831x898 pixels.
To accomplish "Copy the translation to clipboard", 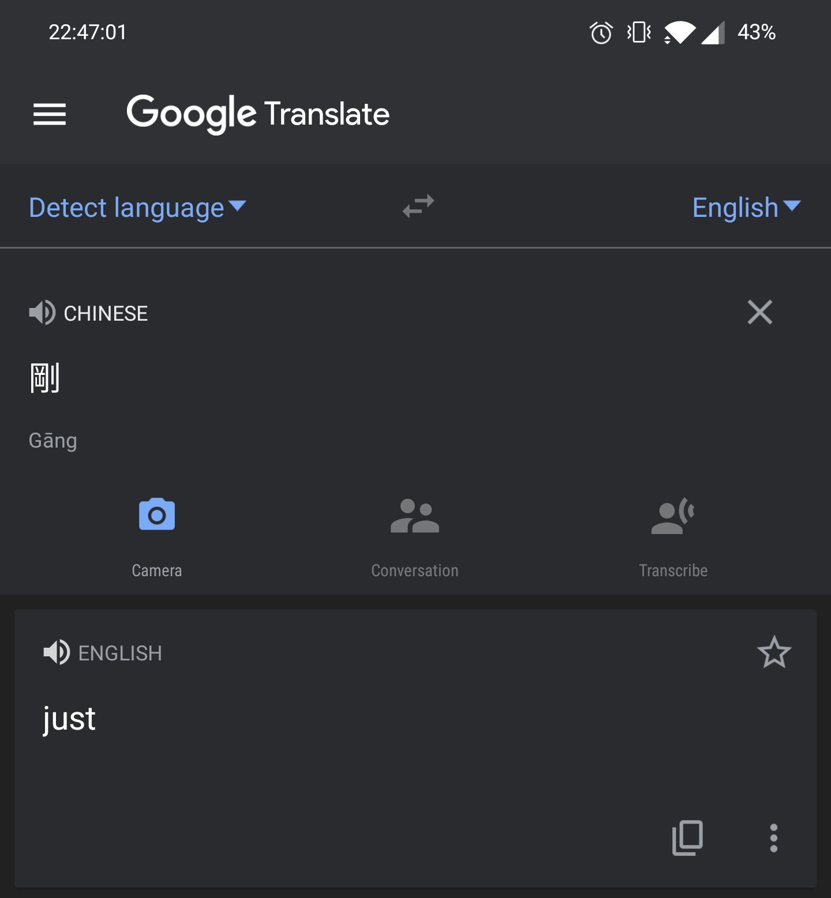I will coord(687,837).
